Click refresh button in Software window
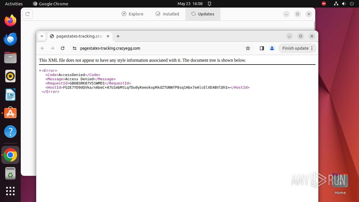Viewport: 359px width, 202px height. click(x=27, y=14)
